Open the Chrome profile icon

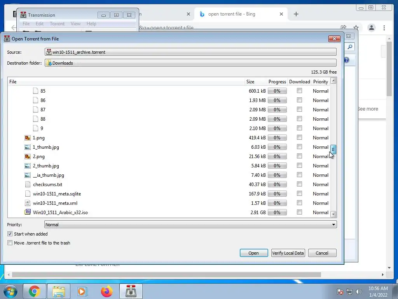371,28
